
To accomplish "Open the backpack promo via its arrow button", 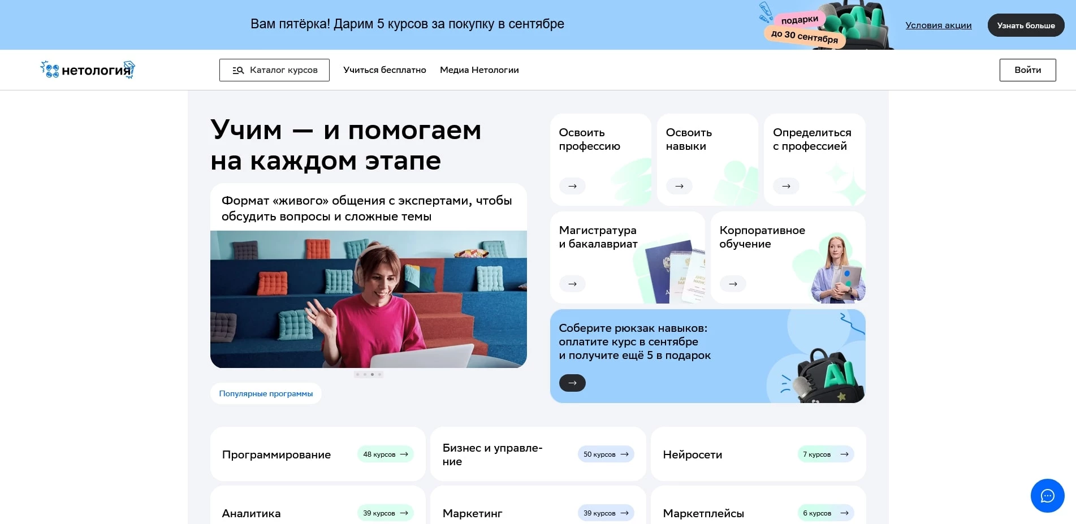I will click(572, 383).
